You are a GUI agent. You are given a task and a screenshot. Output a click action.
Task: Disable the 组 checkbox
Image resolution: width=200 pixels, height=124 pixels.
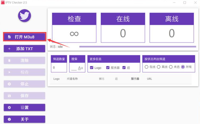[124, 68]
